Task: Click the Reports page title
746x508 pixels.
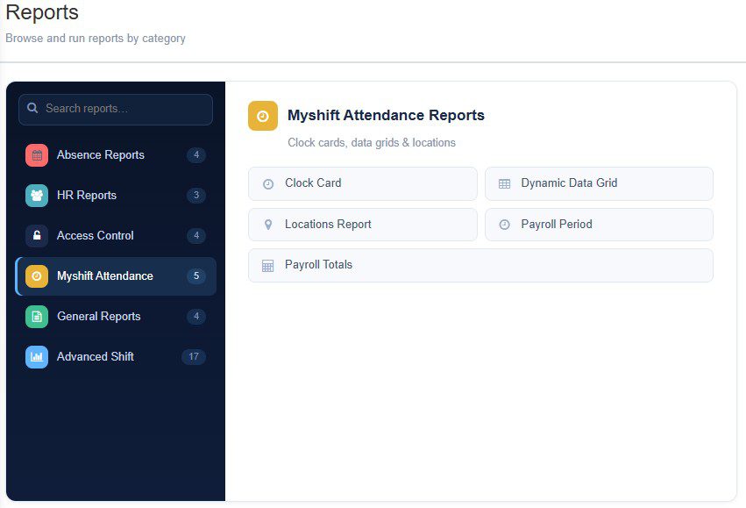Action: point(42,12)
